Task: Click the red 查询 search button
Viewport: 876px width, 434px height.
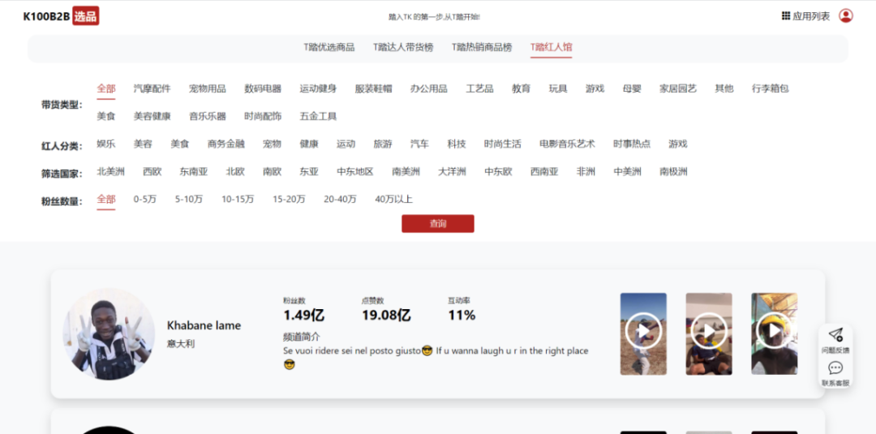Action: coord(437,223)
